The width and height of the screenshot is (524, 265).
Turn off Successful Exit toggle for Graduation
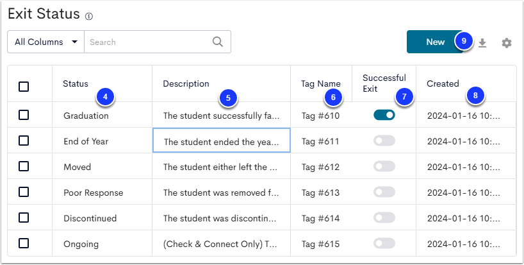coord(384,115)
